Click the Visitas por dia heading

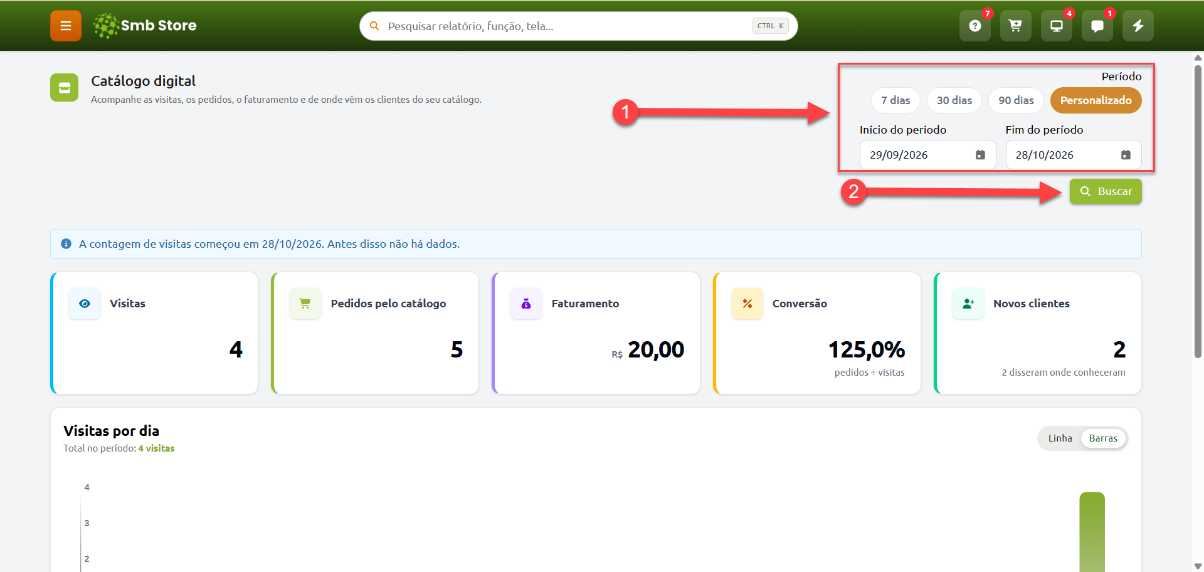(111, 431)
